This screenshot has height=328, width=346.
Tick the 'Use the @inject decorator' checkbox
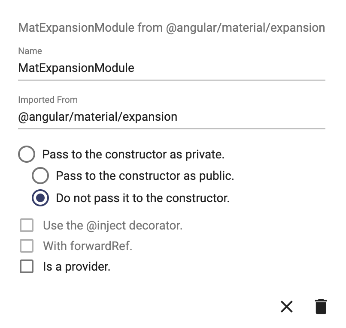[27, 225]
